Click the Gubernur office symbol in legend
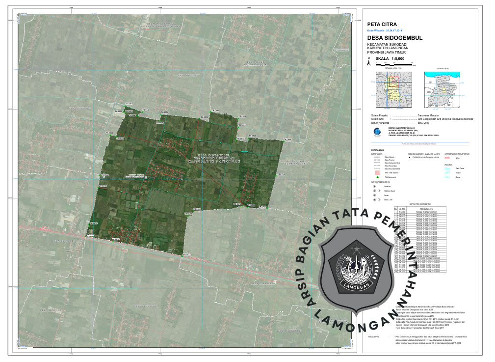Screen dimensions: 495x362 374,187
